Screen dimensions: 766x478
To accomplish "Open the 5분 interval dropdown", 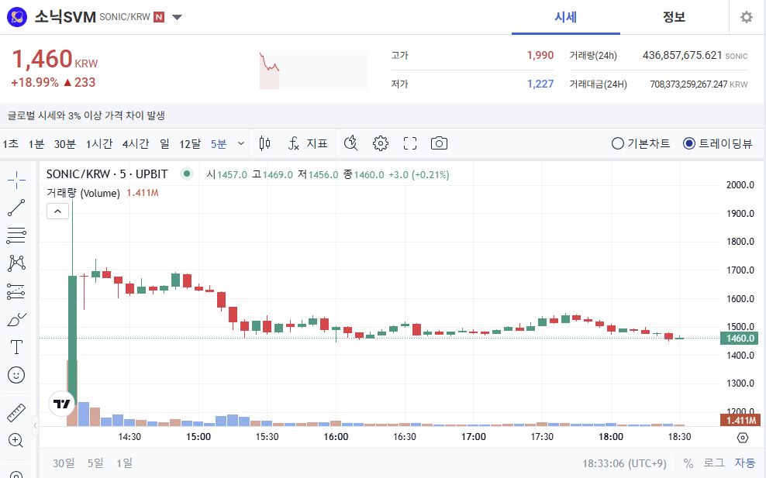I will [228, 143].
